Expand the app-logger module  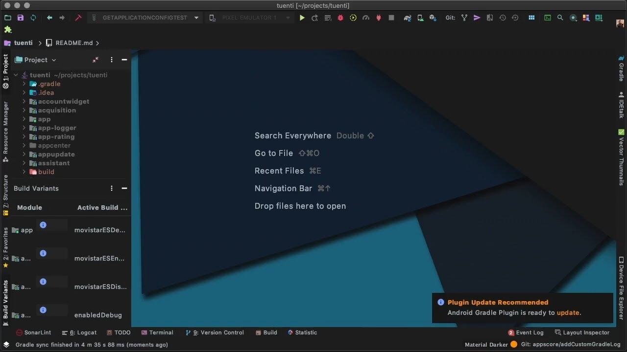click(24, 128)
